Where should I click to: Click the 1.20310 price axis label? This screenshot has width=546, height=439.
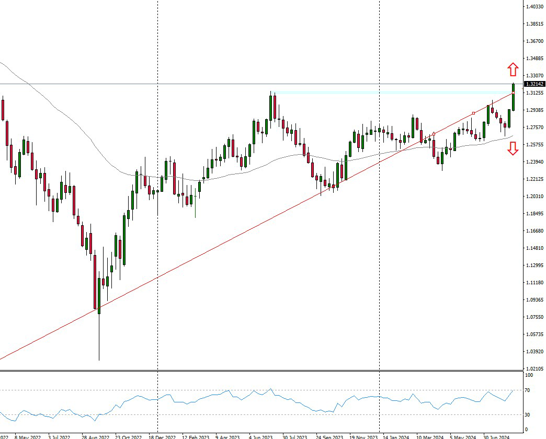point(534,197)
